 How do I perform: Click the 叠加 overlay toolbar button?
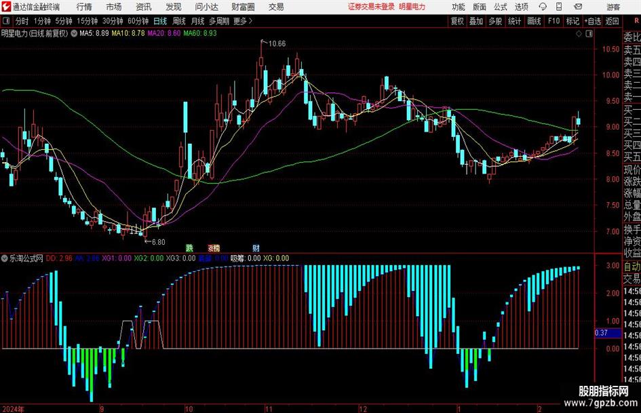[x=476, y=21]
